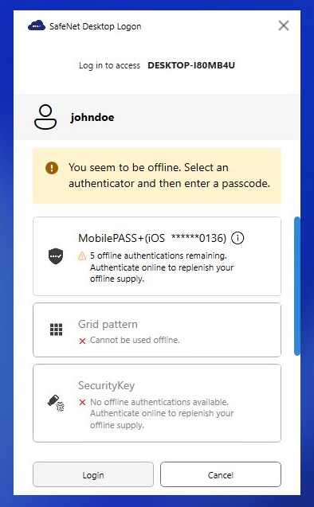Click the DESKTOP-I80MB4U computer name
The image size is (314, 507).
click(191, 65)
